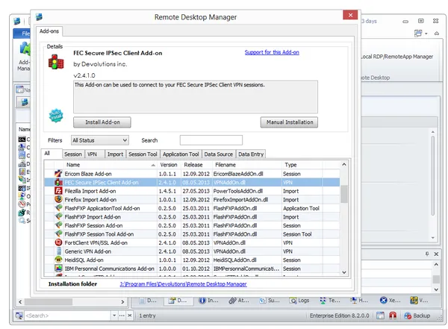Switch to the Import category tab

[115, 154]
